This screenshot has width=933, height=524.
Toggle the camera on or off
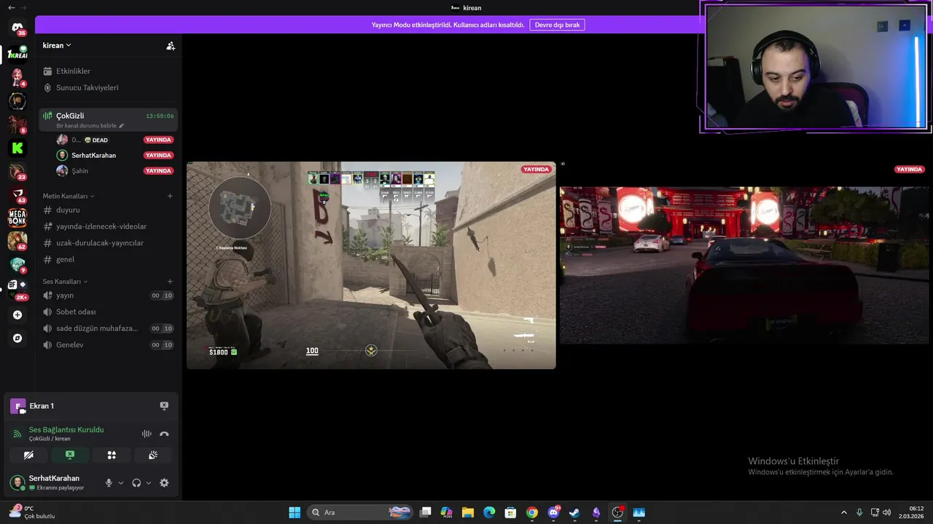pyautogui.click(x=28, y=455)
